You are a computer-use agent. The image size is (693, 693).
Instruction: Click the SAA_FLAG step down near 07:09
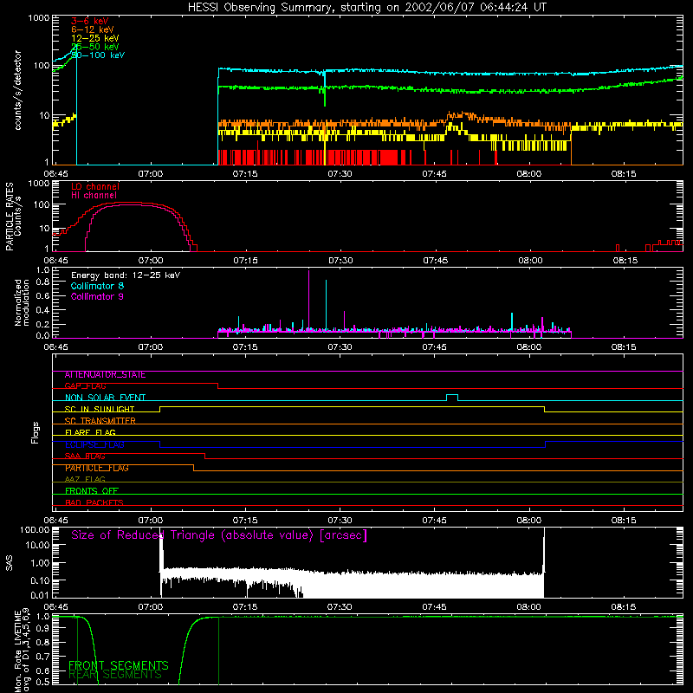coord(205,456)
